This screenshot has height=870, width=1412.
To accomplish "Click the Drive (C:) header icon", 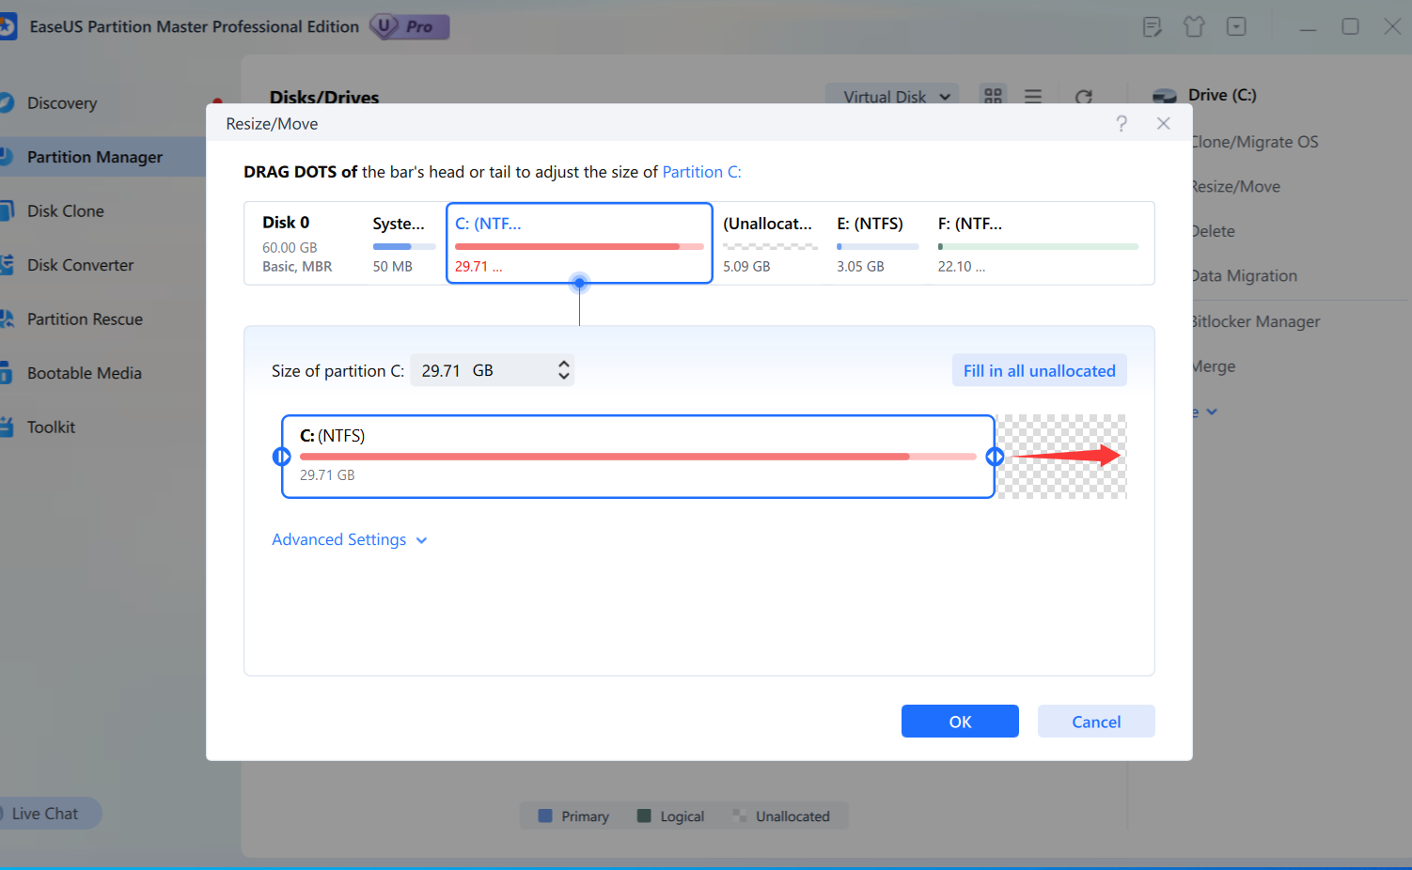I will [x=1165, y=96].
